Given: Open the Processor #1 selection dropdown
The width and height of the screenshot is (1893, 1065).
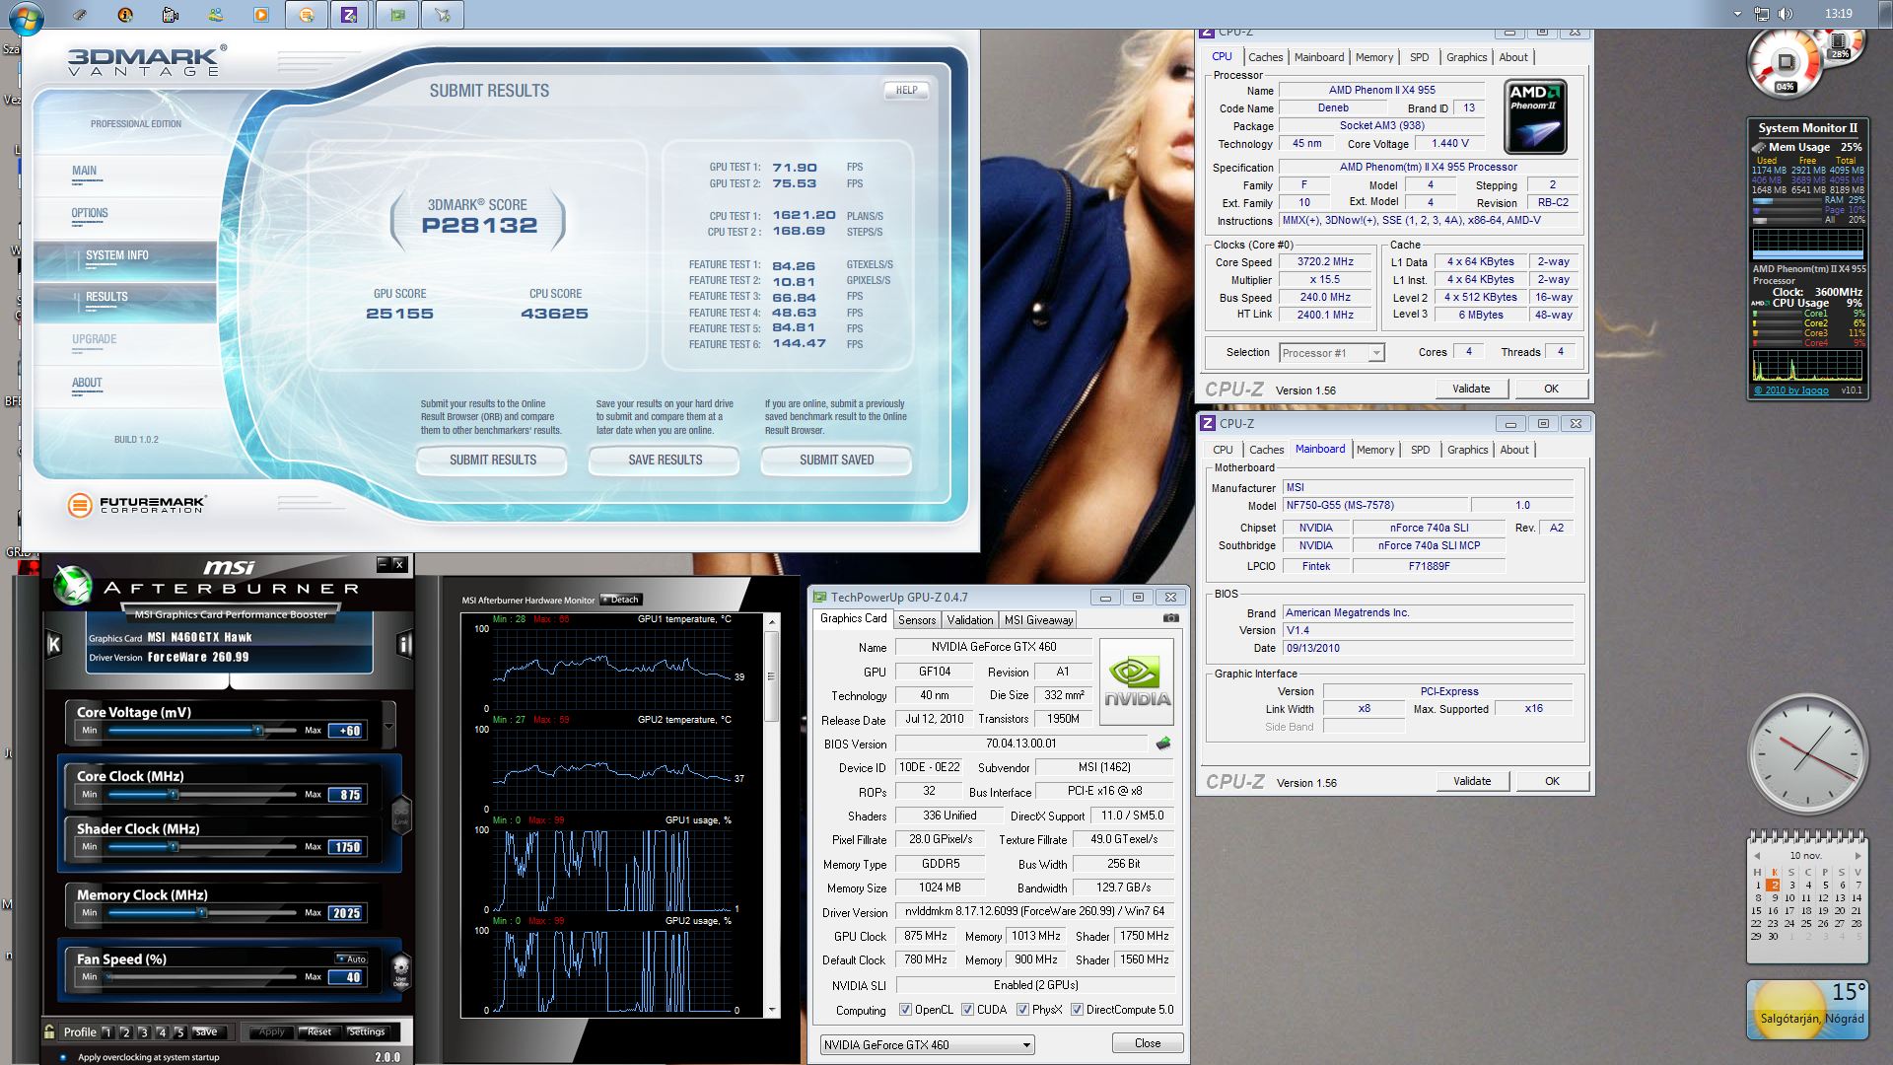Looking at the screenshot, I should click(1331, 353).
